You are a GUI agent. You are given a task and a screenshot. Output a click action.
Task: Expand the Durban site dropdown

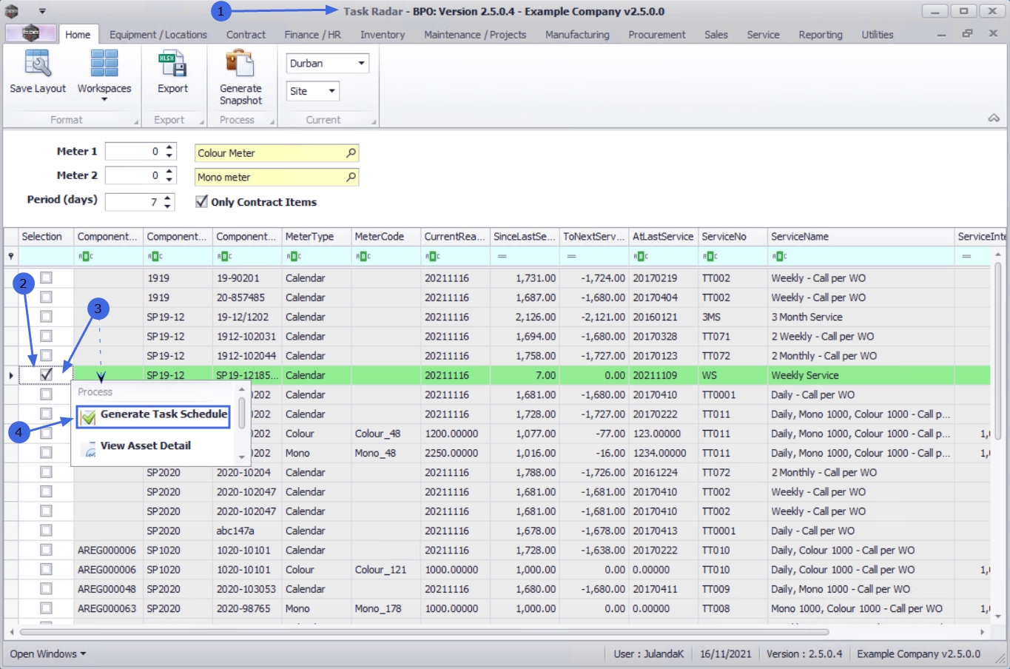pos(361,64)
